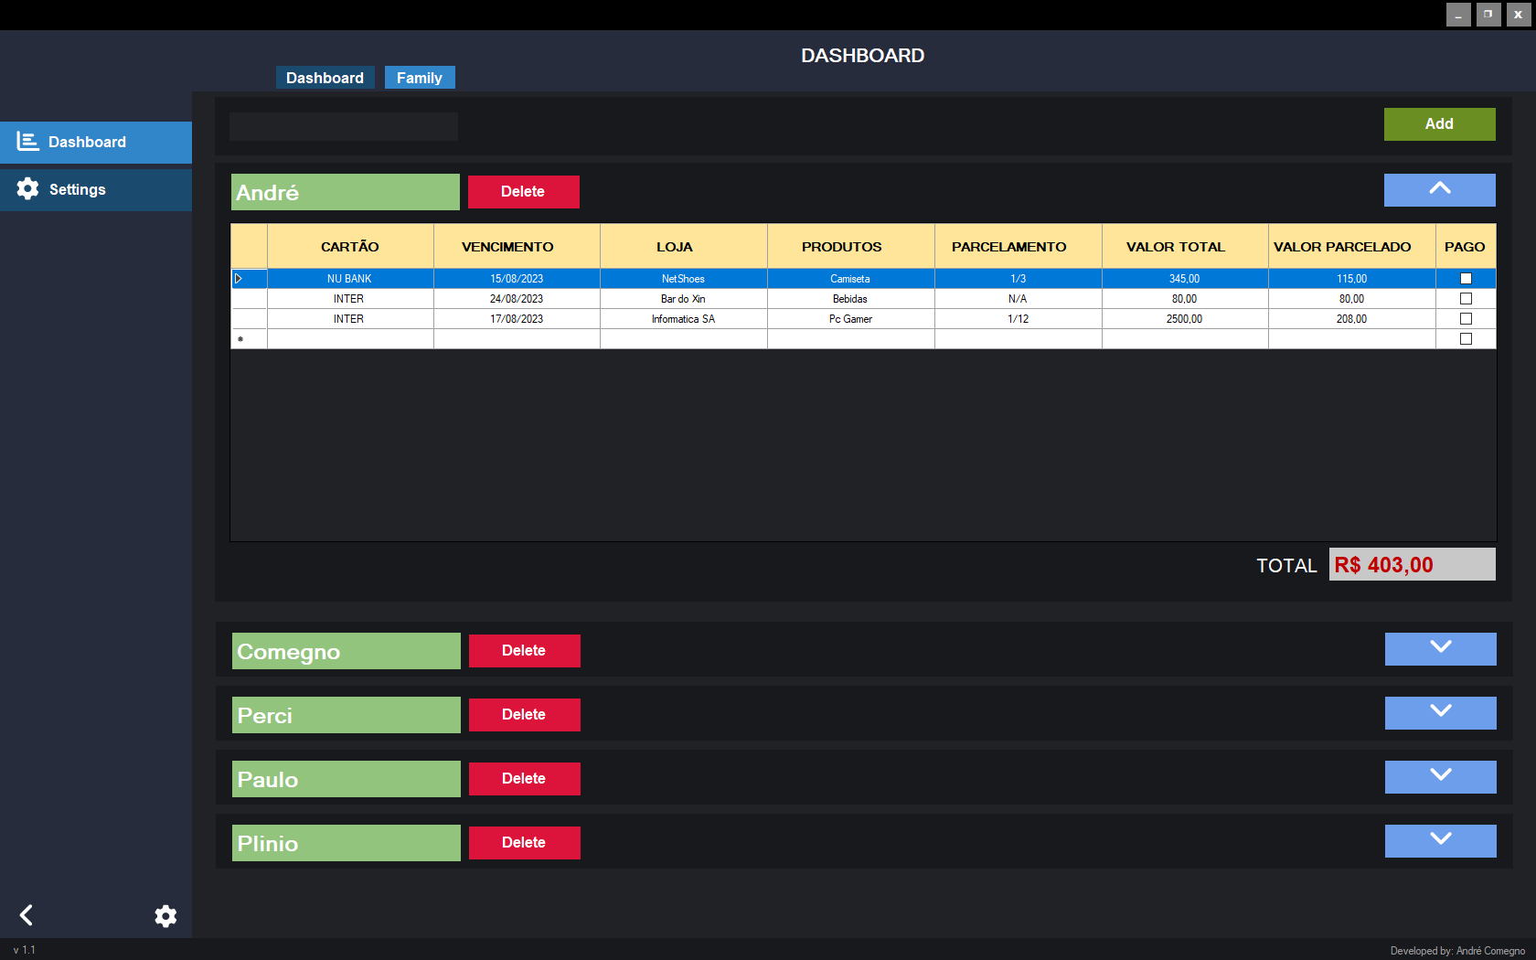The width and height of the screenshot is (1536, 960).
Task: Click the R$ 403,00 total field
Action: (x=1413, y=564)
